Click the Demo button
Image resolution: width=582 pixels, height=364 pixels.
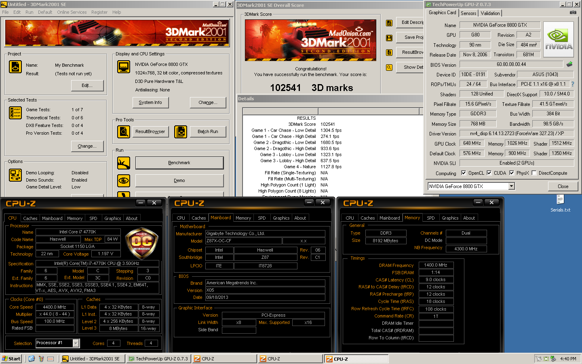click(179, 180)
